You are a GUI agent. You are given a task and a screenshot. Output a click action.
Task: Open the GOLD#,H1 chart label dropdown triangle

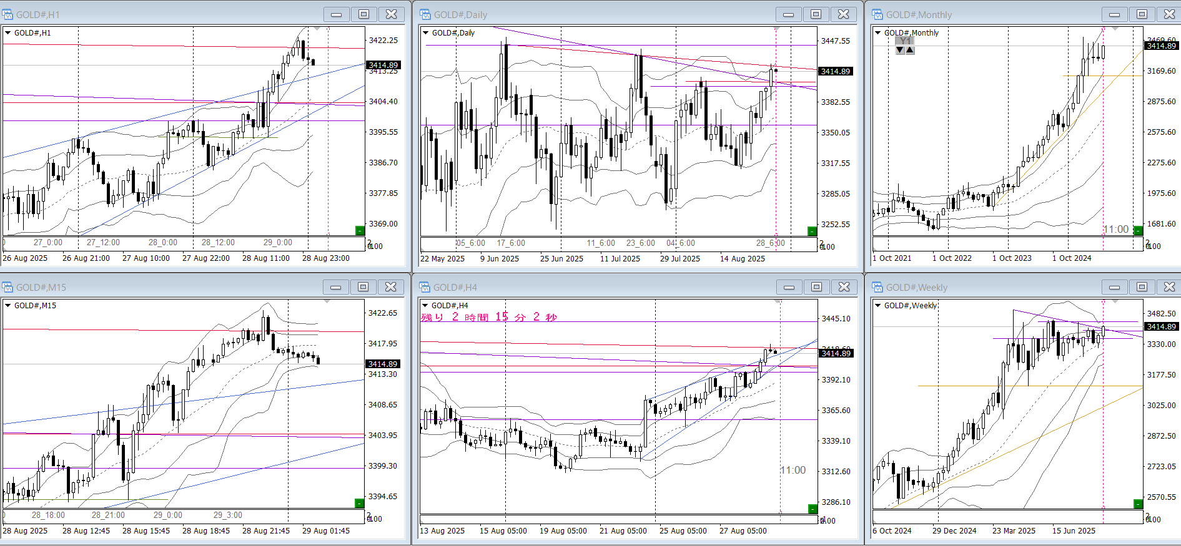click(x=8, y=33)
